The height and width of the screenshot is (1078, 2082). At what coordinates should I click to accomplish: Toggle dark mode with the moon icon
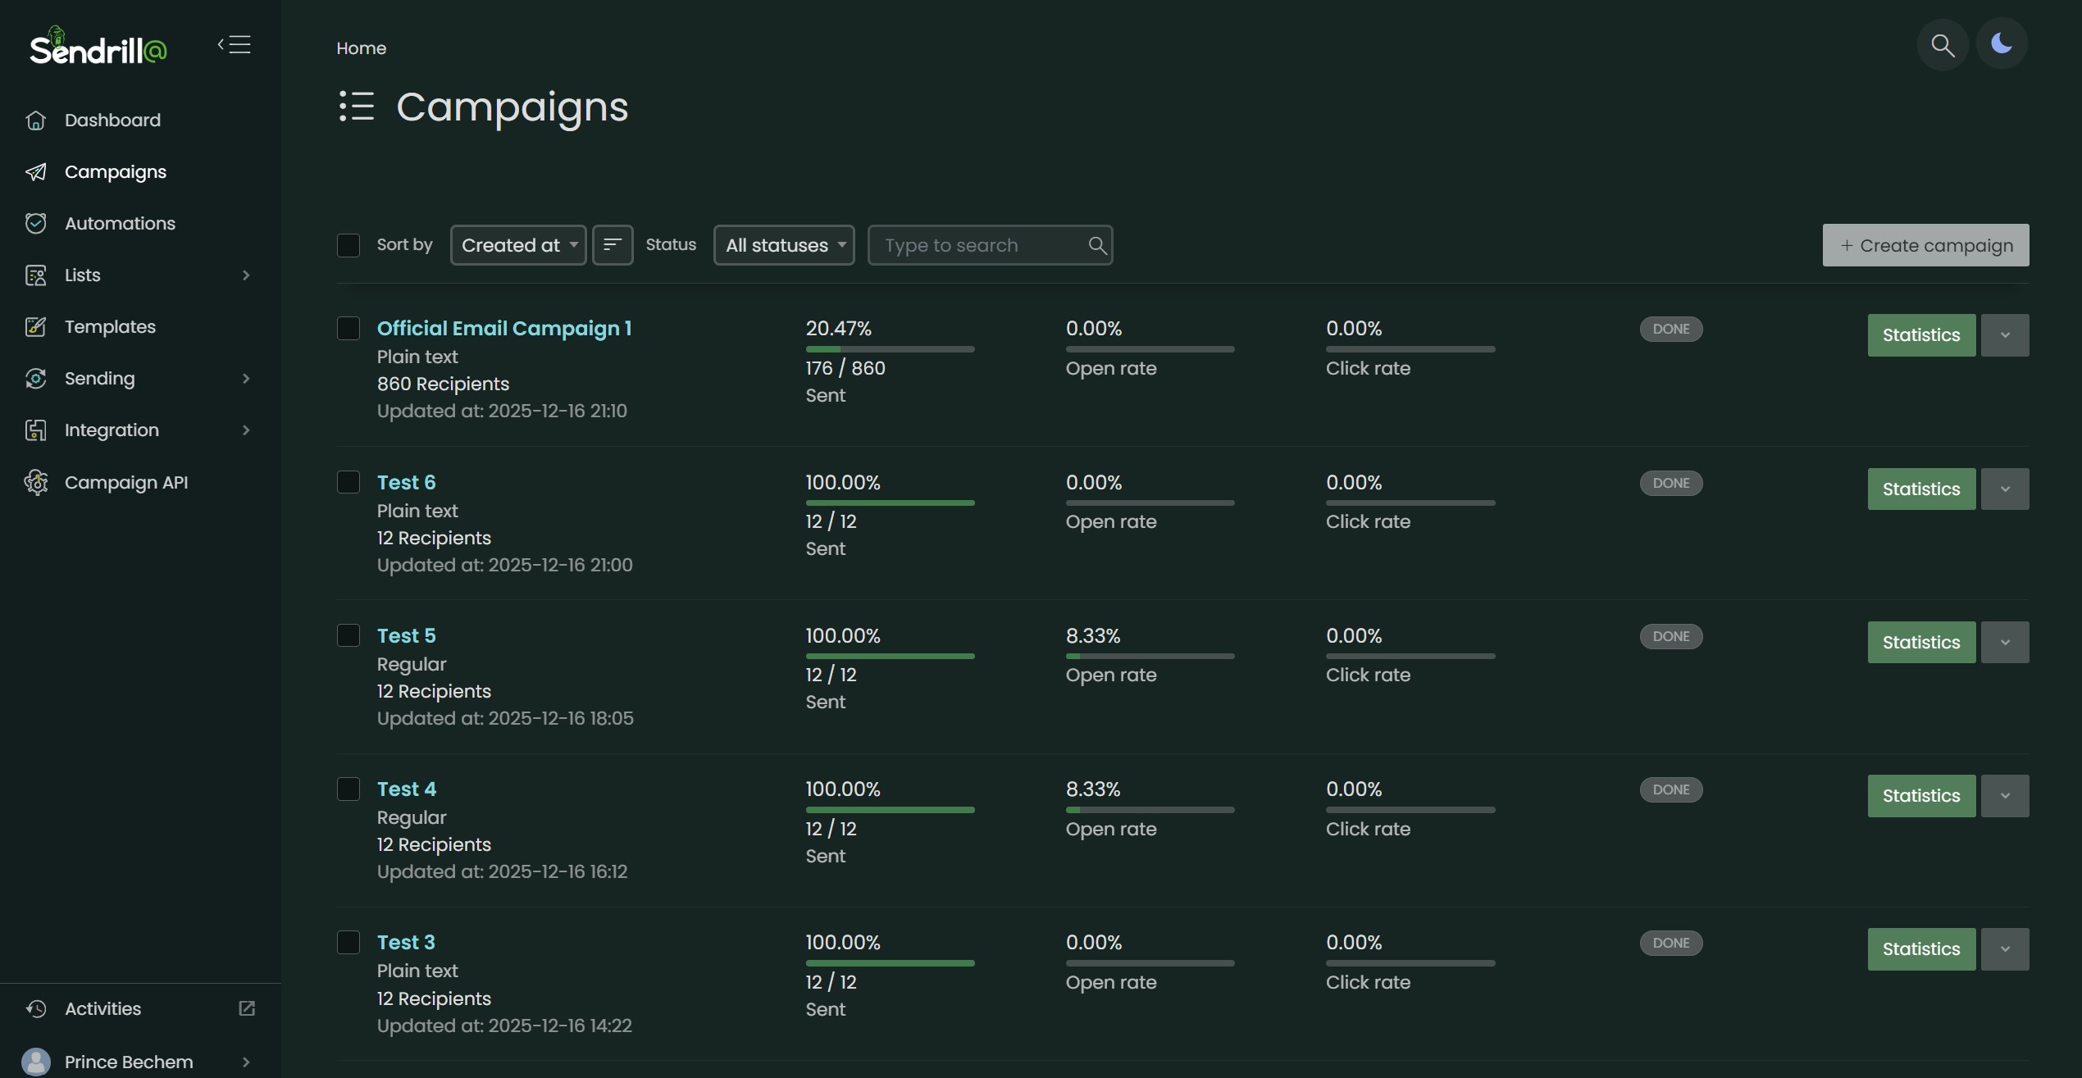2001,43
